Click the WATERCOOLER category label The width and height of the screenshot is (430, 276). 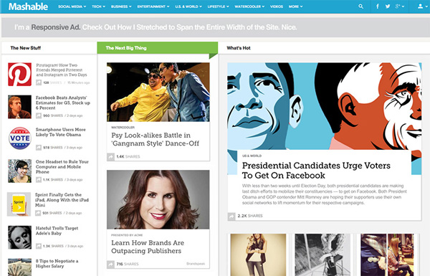pyautogui.click(x=123, y=128)
